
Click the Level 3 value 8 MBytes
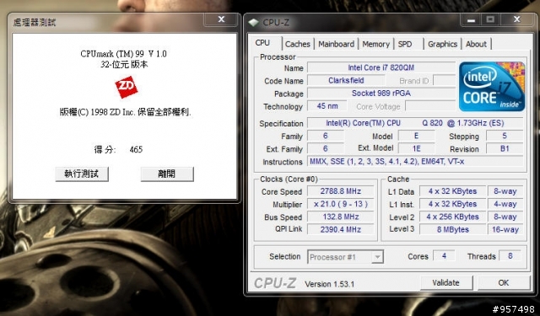452,229
